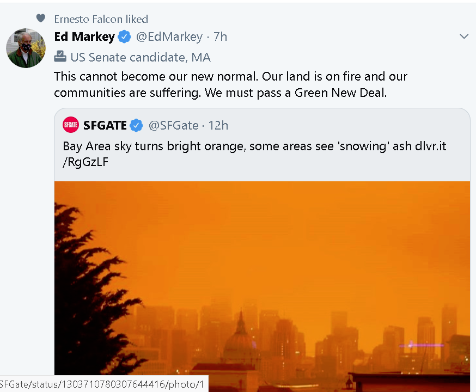Viewport: 476px width, 392px height.
Task: Click SFGATE's blue verified badge
Action: (x=136, y=125)
